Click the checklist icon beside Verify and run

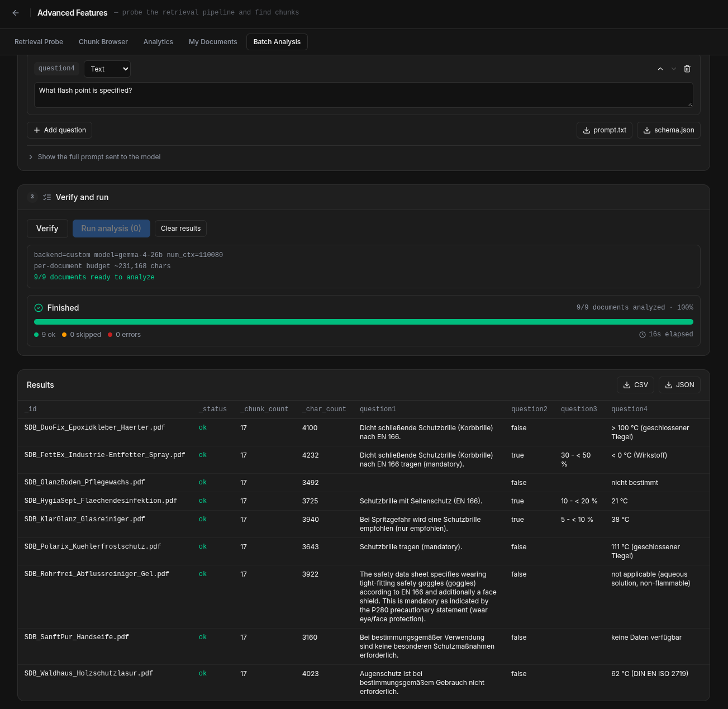[47, 197]
